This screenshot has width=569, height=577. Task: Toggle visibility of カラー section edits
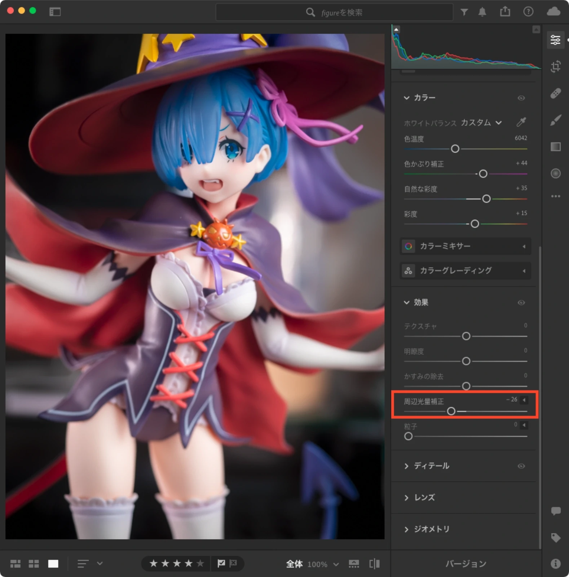[521, 98]
